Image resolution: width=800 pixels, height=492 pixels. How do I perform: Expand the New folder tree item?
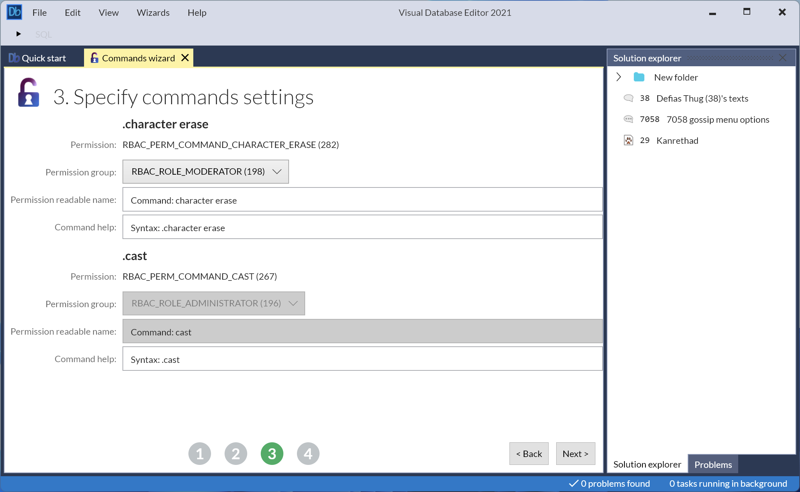[x=618, y=77]
